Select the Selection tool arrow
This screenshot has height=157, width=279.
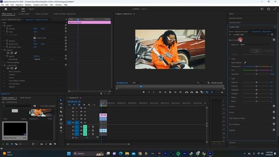coord(61,100)
